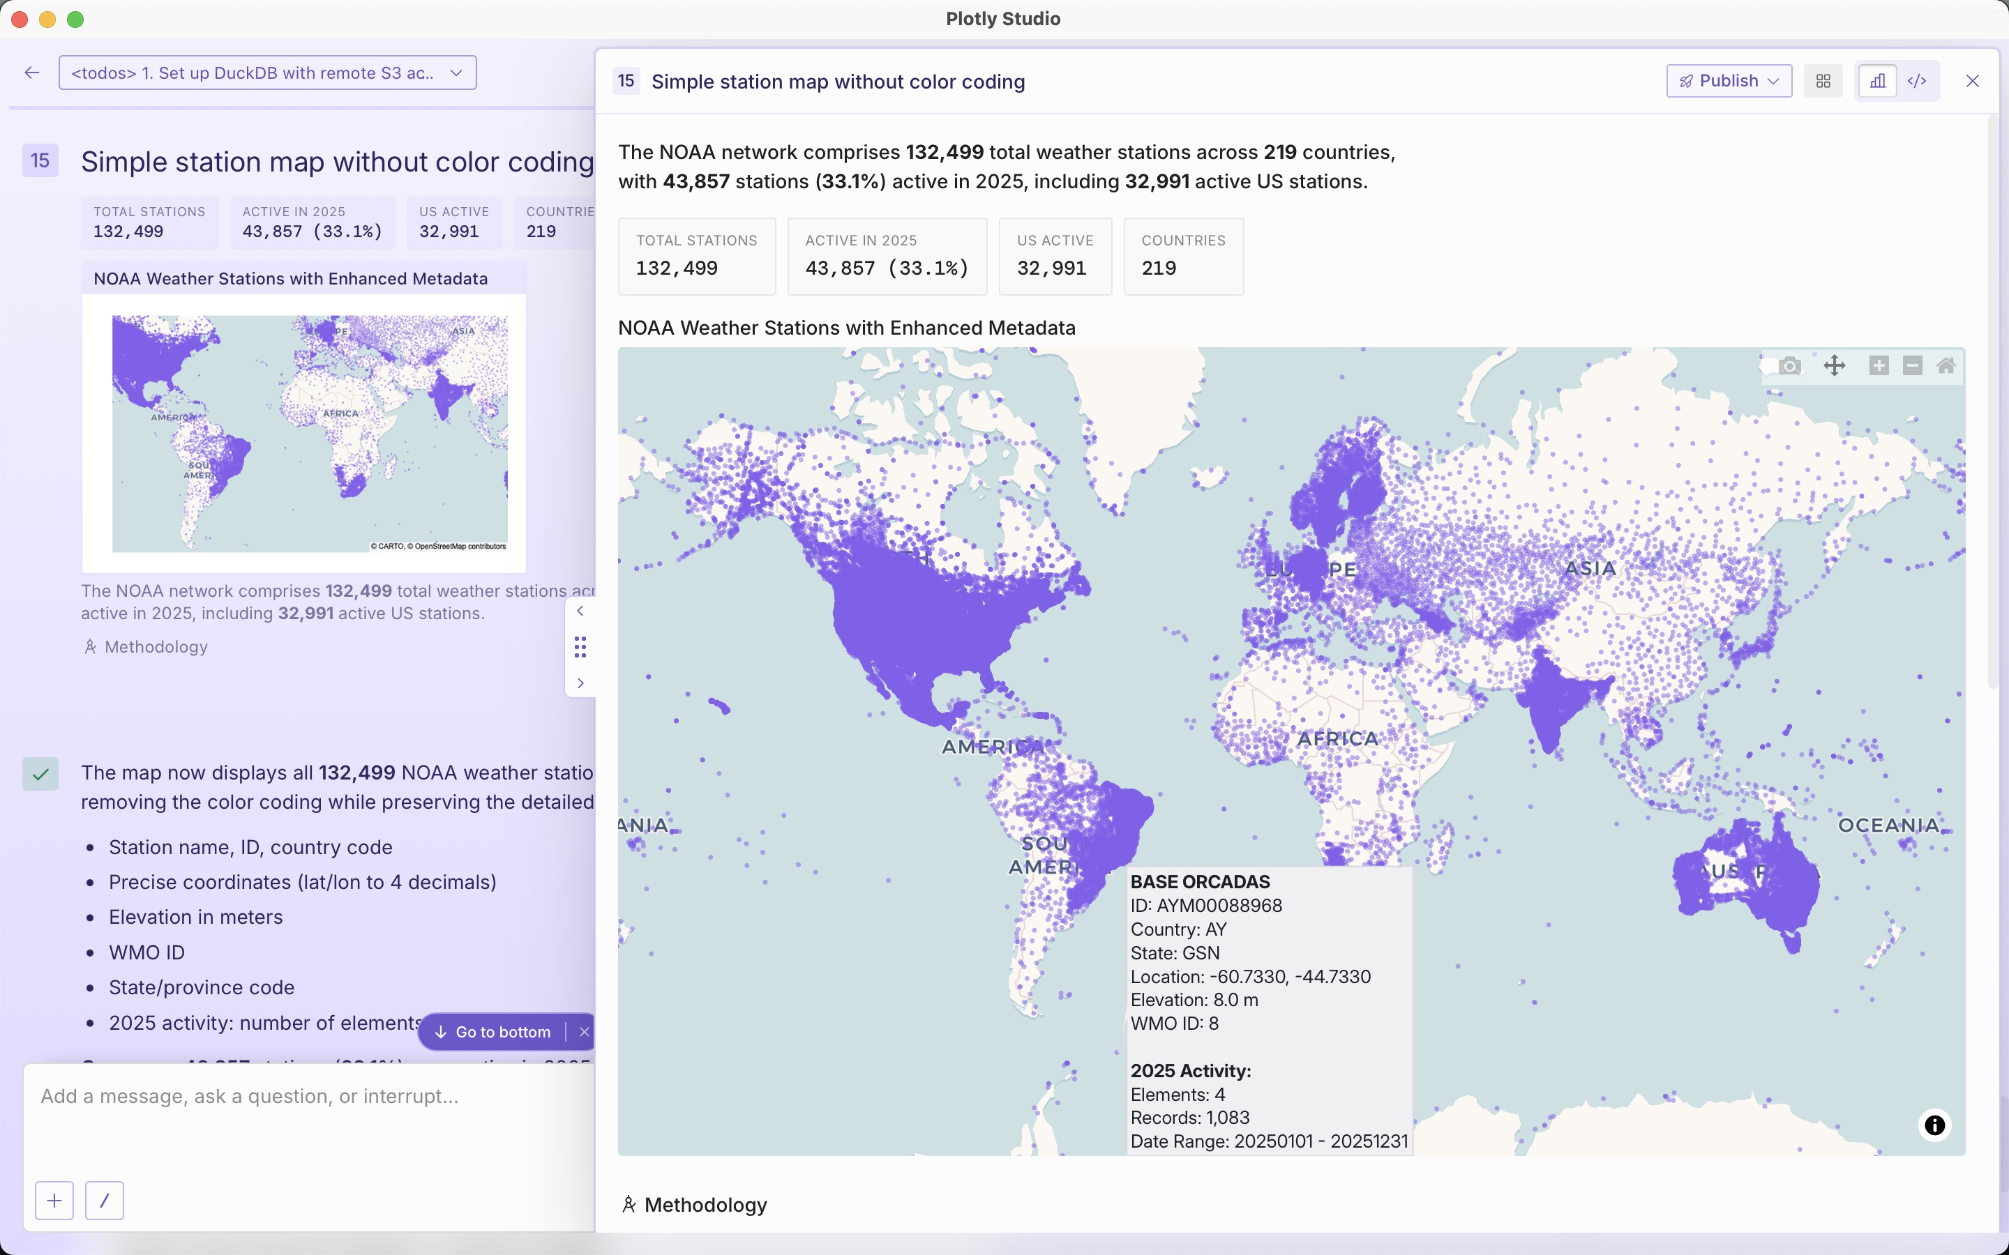
Task: Open the Publish dropdown button
Action: [1729, 80]
